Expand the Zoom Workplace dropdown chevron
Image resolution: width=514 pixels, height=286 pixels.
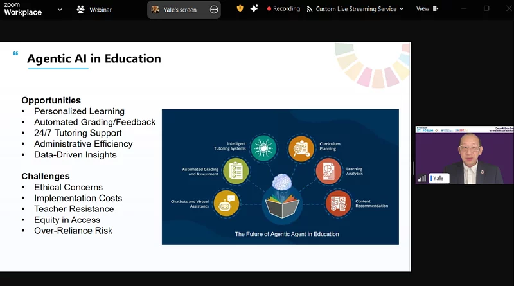(60, 10)
